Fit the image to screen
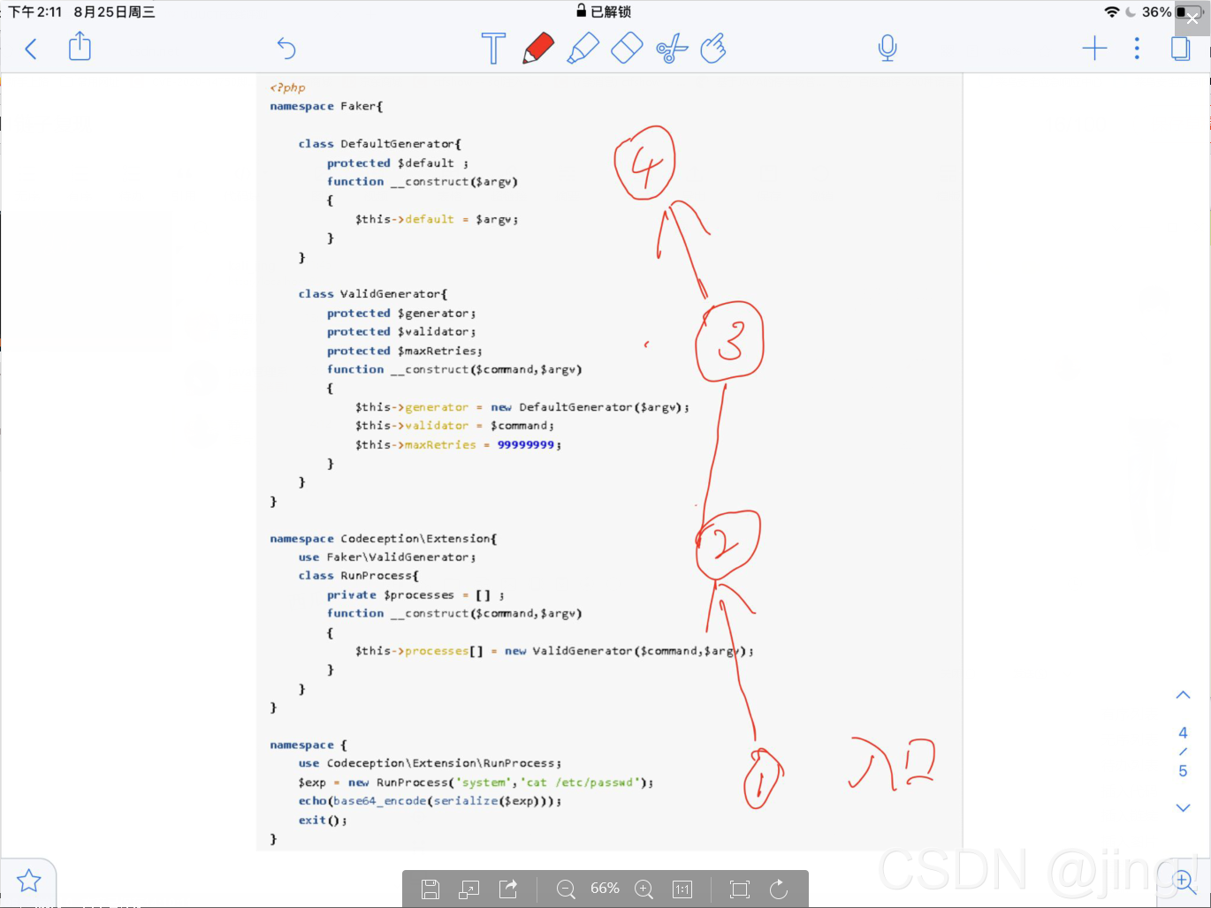Screen dimensions: 1211x908 click(740, 889)
